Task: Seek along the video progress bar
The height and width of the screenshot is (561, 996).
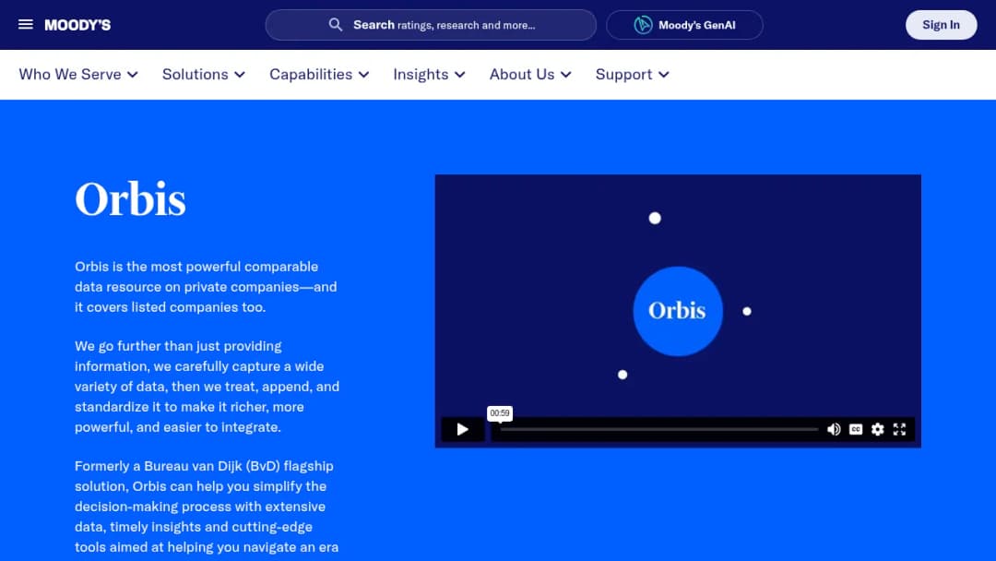Action: point(658,429)
